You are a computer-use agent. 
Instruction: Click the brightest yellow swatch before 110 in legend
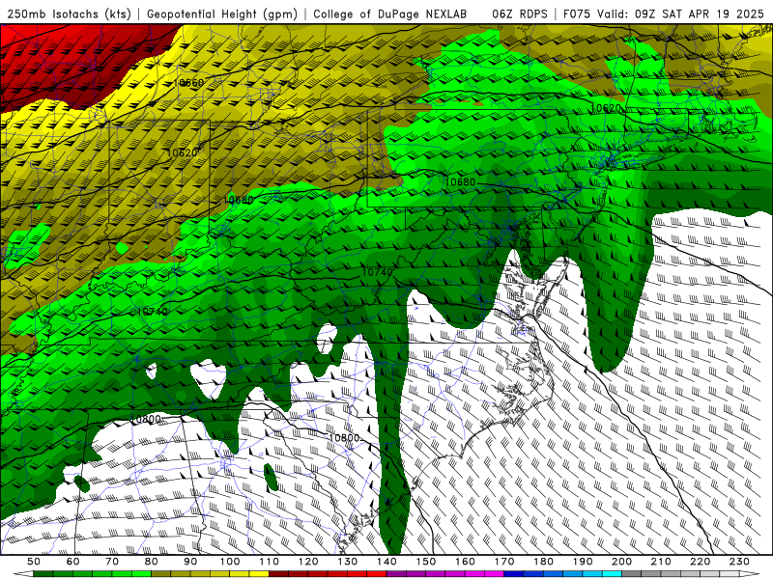pos(259,574)
